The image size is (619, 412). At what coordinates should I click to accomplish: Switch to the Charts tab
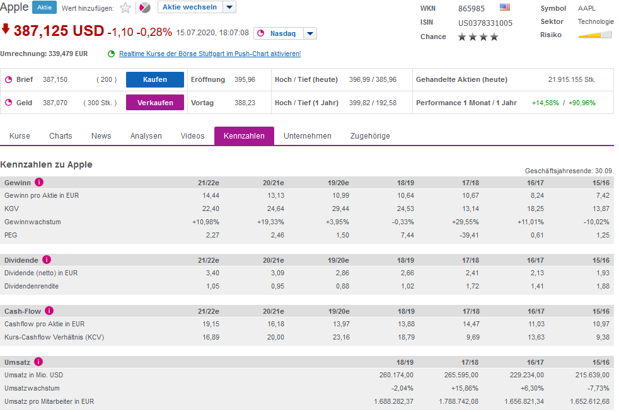(61, 135)
